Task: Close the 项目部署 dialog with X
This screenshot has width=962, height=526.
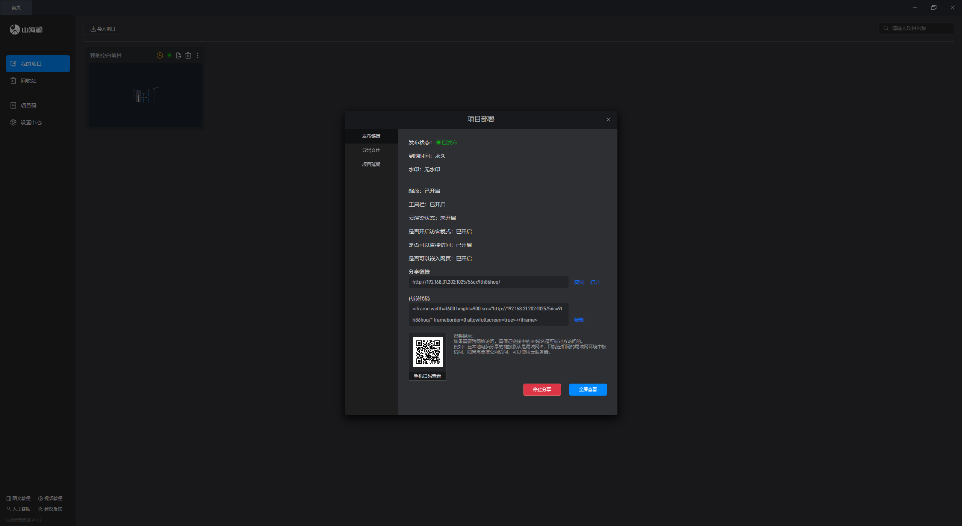Action: click(608, 119)
